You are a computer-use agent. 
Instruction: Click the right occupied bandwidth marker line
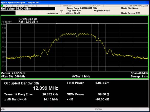coord(99,47)
